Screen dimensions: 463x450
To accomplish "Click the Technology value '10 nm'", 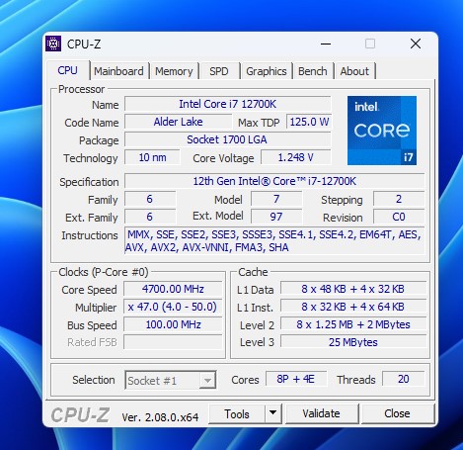I will 152,157.
